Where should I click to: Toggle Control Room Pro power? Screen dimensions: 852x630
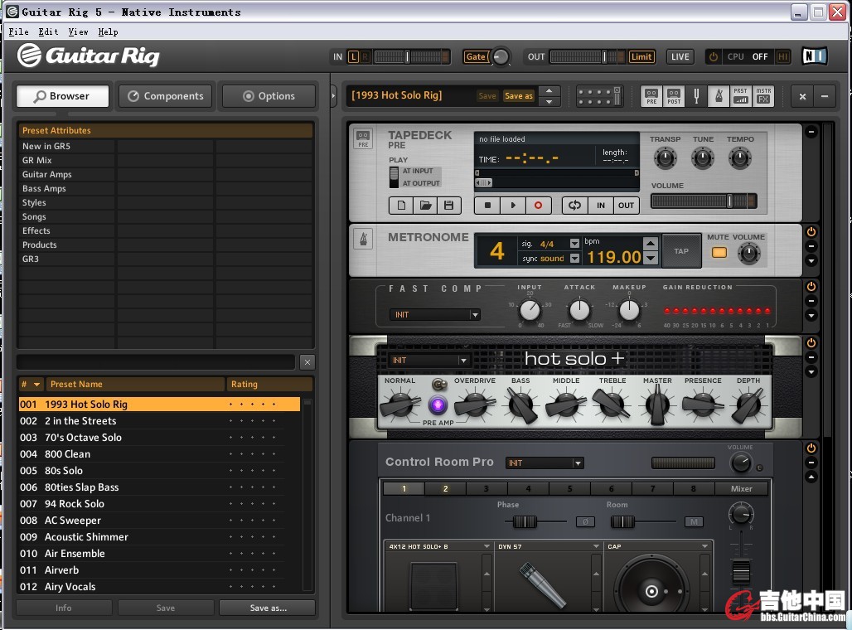tap(811, 448)
